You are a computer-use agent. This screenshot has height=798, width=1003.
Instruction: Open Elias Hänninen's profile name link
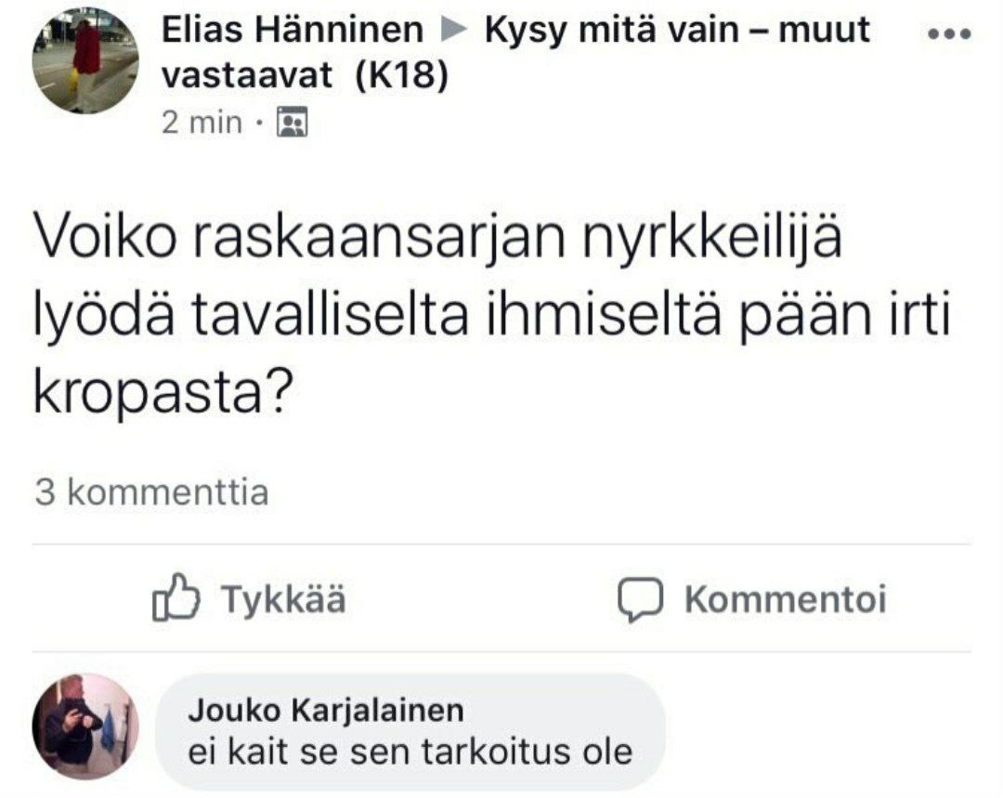293,32
